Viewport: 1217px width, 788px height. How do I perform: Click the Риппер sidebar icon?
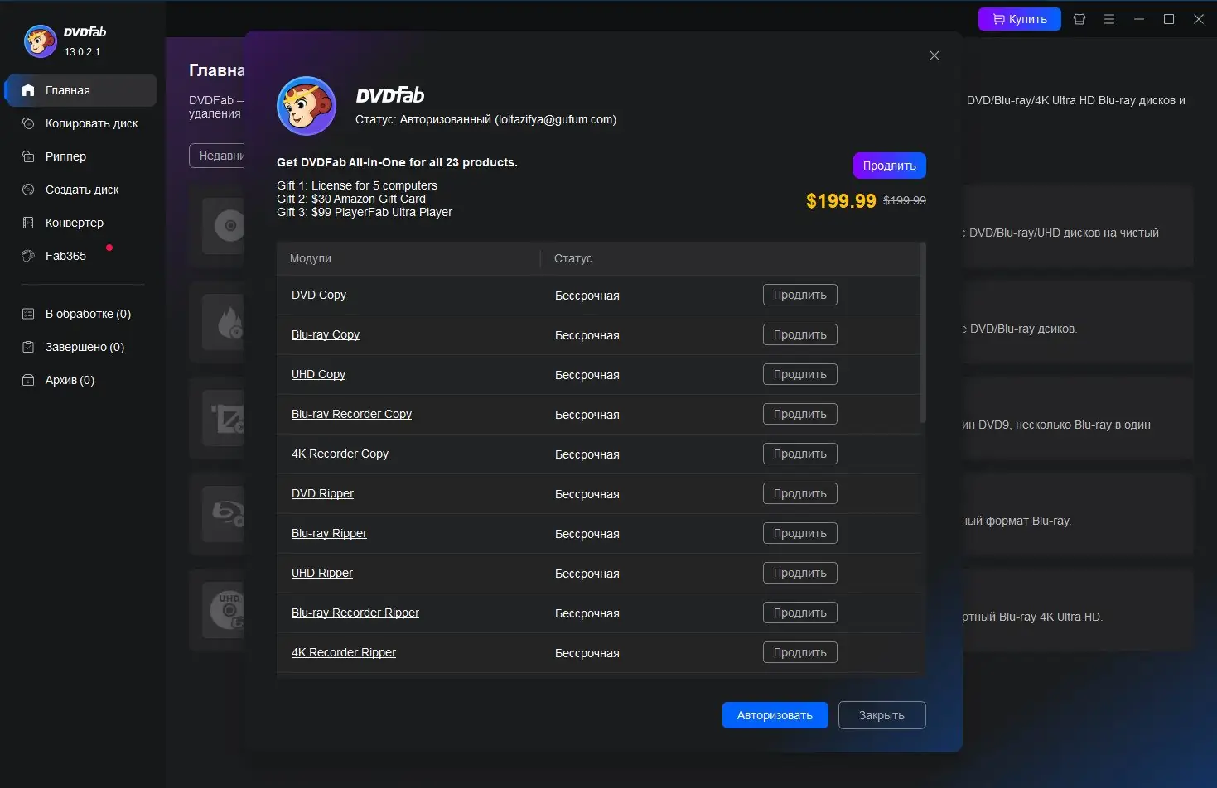pos(28,156)
